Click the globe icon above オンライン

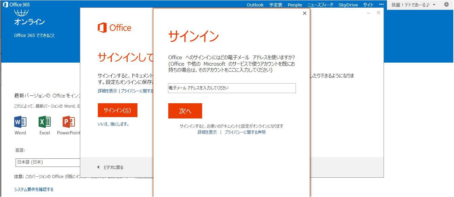click(21, 13)
